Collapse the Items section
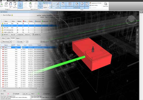The height and width of the screenshot is (100, 143). pyautogui.click(x=2, y=91)
